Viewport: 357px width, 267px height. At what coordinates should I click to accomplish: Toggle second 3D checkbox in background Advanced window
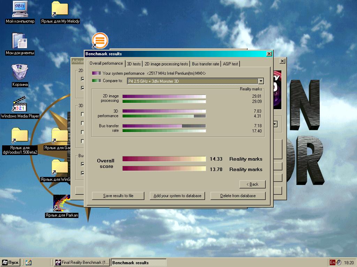pos(82,123)
